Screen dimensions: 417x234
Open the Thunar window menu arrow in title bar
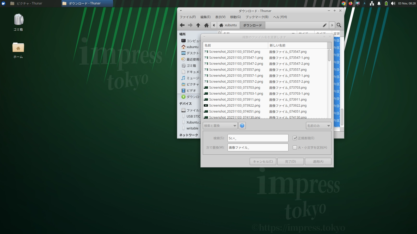(x=181, y=11)
